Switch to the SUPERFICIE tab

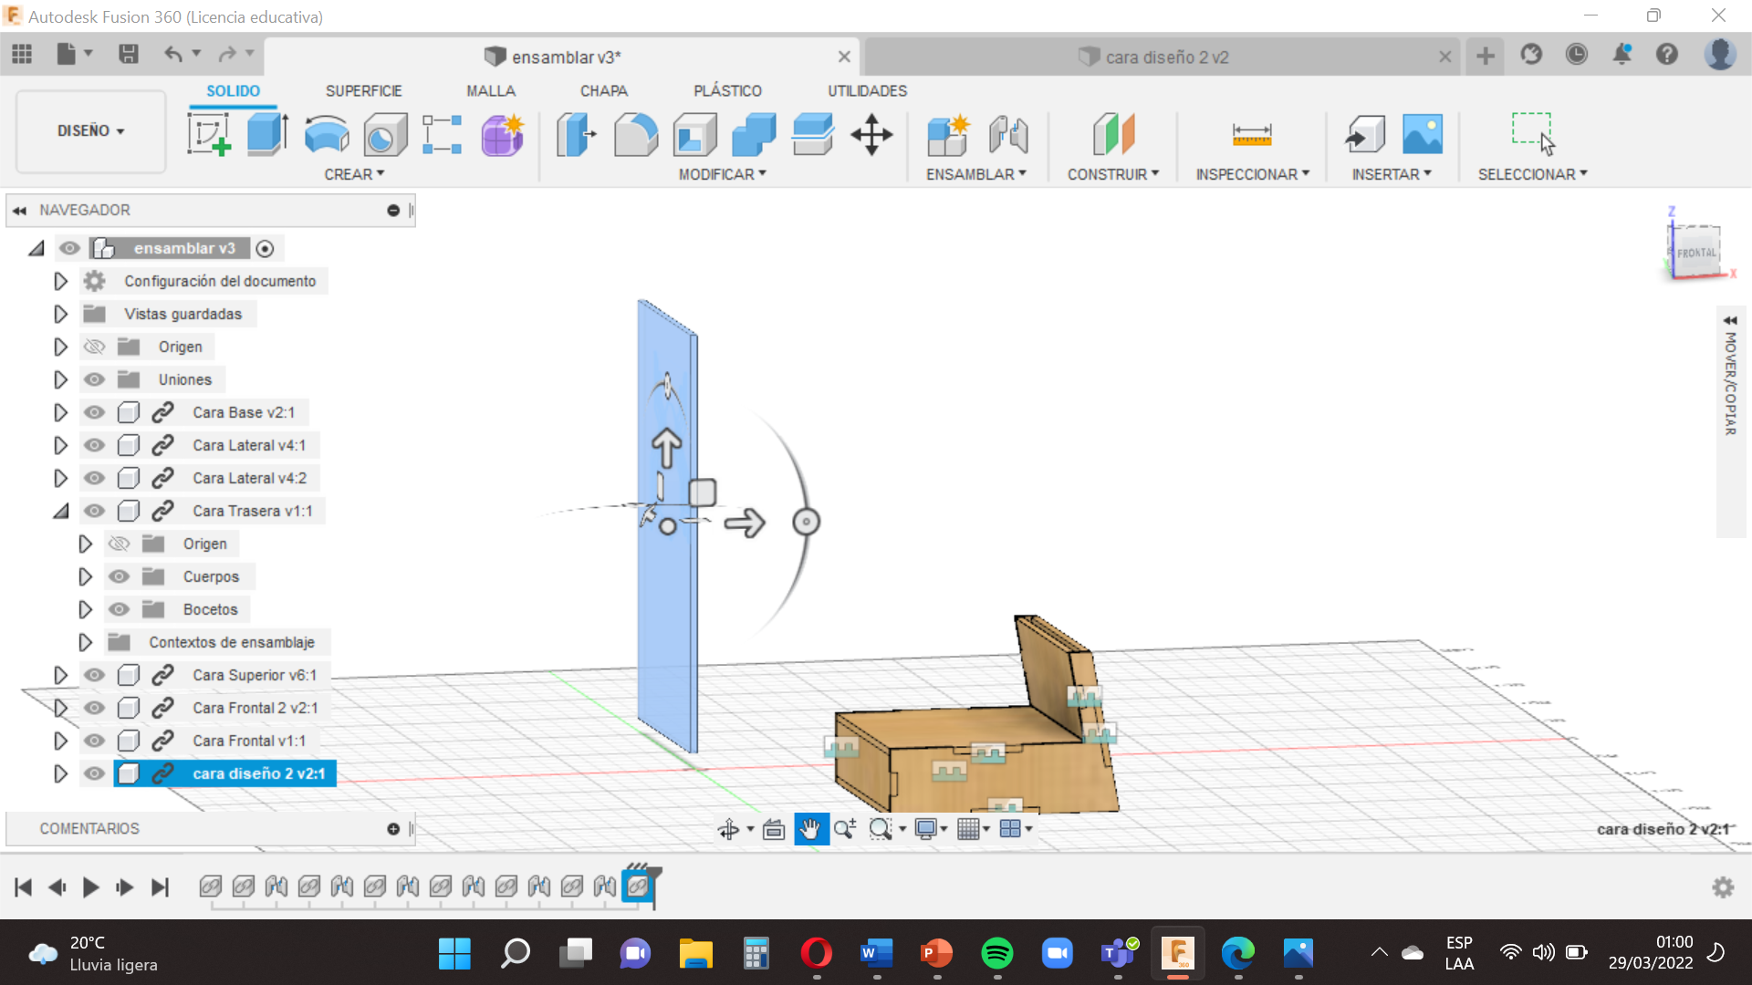(x=362, y=90)
